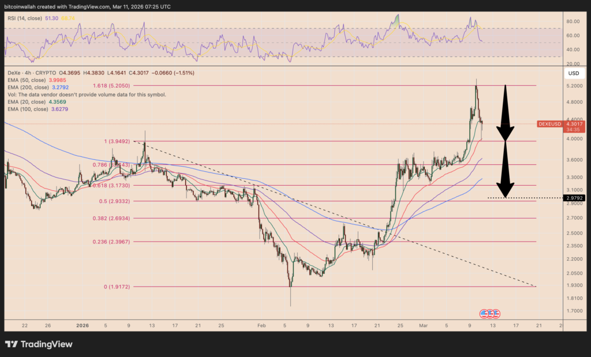Click the rightmost US flag event marker
The height and width of the screenshot is (357, 591).
[x=496, y=313]
